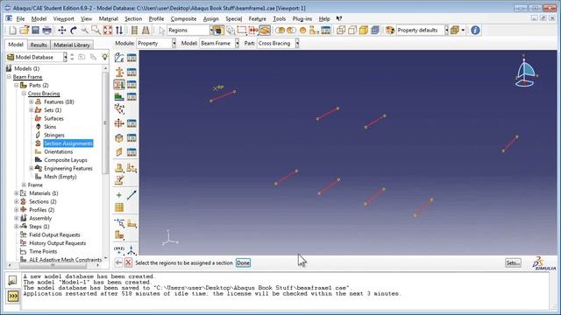Screen dimensions: 561x315
Task: Click the Create Datum Plane grid icon
Action: [119, 207]
